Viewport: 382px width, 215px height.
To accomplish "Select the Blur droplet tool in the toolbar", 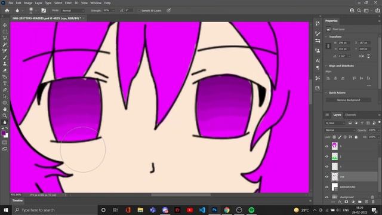I will [5, 122].
